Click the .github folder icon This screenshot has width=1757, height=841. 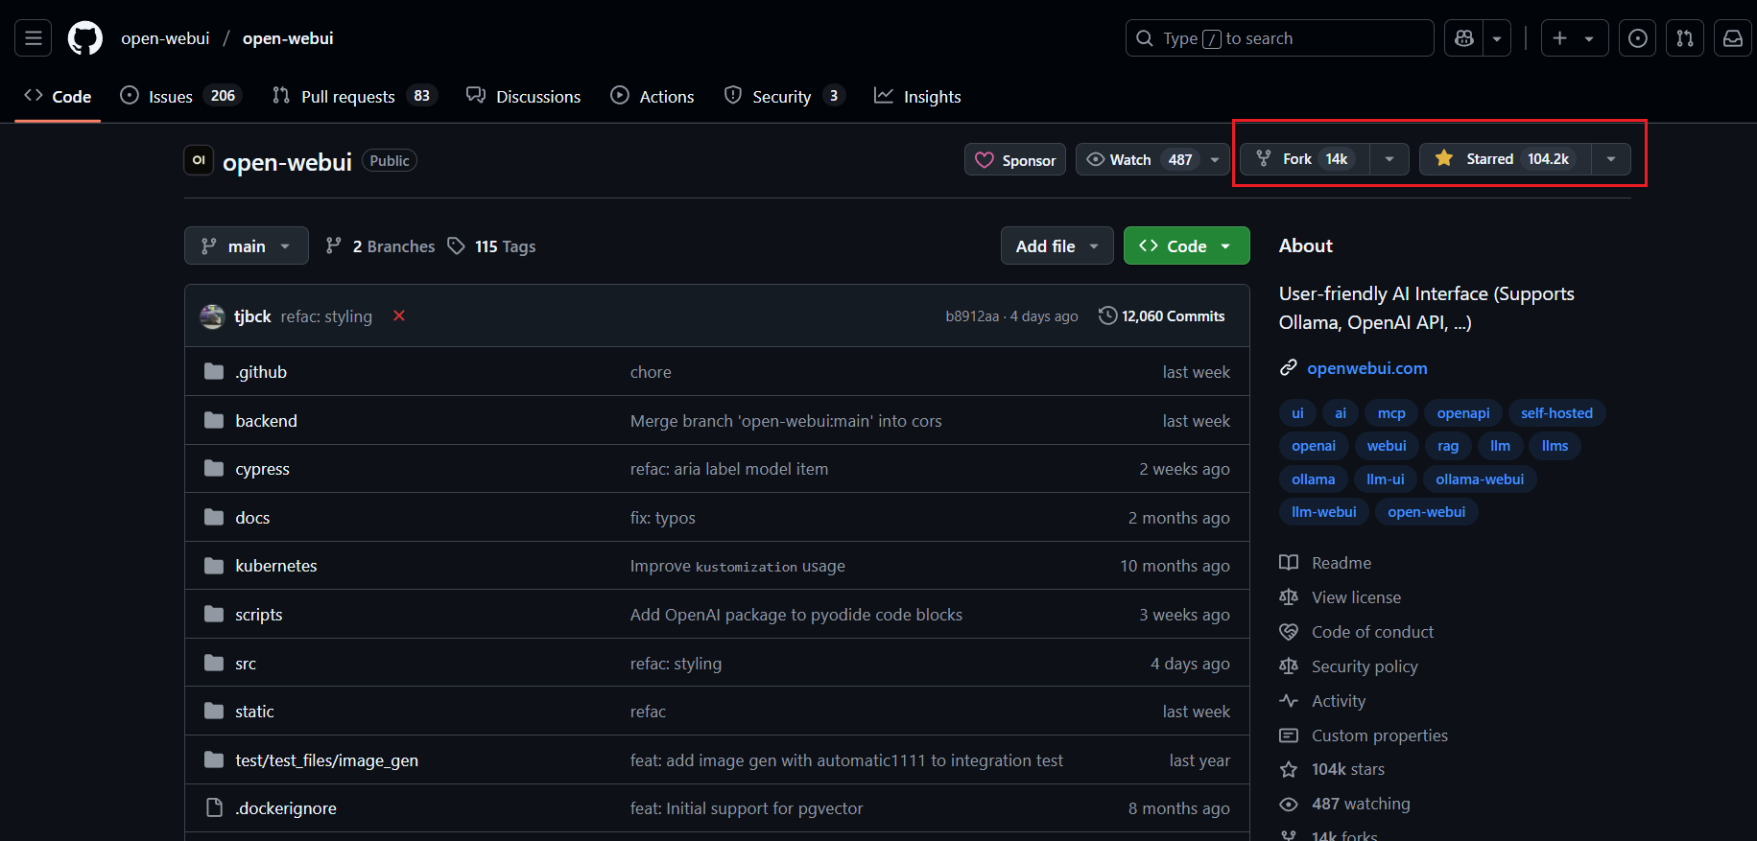pyautogui.click(x=214, y=371)
